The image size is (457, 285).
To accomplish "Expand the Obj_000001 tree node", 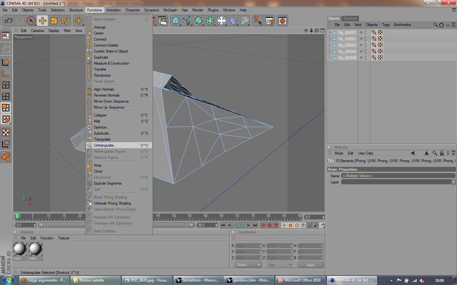I will click(330, 32).
